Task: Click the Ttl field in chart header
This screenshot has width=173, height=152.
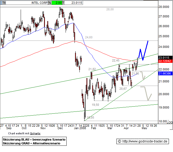Action: (4, 3)
